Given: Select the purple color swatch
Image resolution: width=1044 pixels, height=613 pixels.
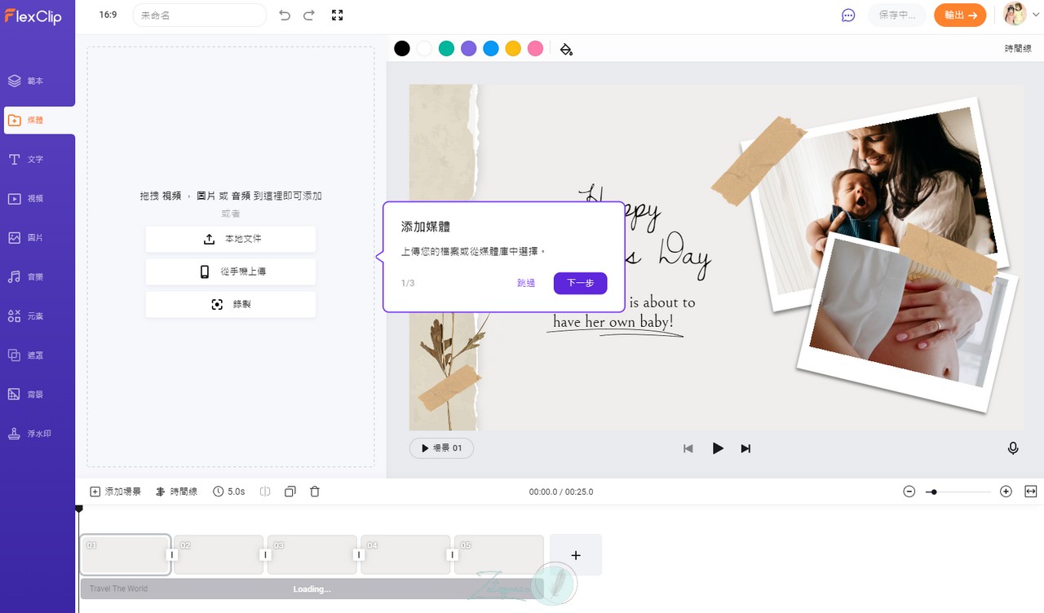Looking at the screenshot, I should click(x=468, y=48).
